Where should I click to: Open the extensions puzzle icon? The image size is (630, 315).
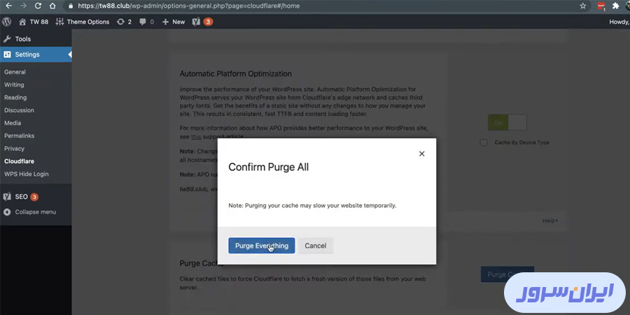615,6
